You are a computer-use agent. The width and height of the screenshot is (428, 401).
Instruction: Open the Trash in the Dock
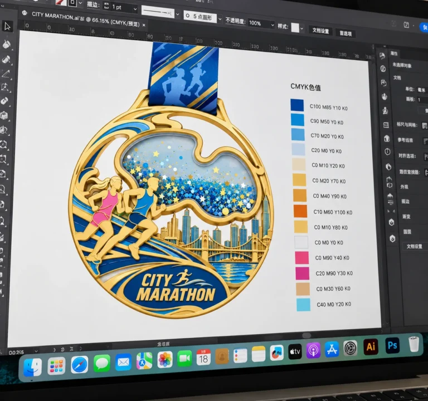point(414,344)
